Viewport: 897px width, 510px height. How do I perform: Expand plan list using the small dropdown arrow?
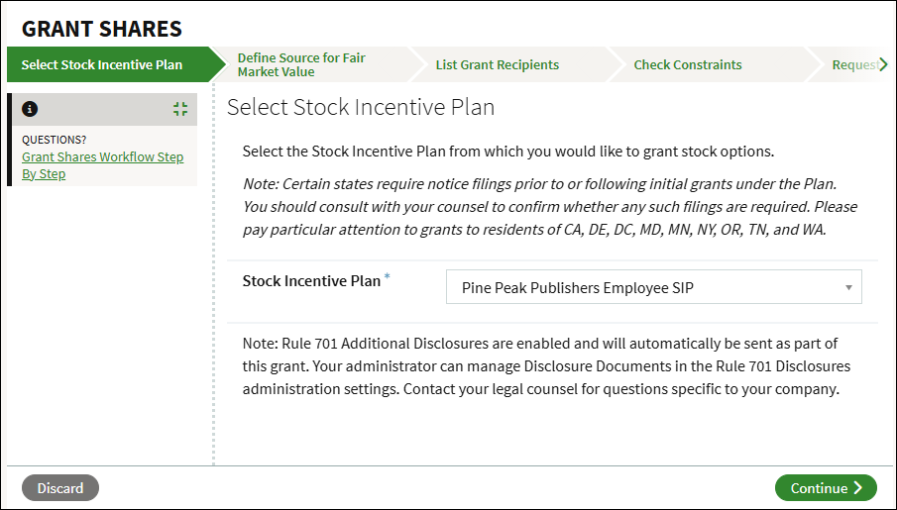(848, 288)
